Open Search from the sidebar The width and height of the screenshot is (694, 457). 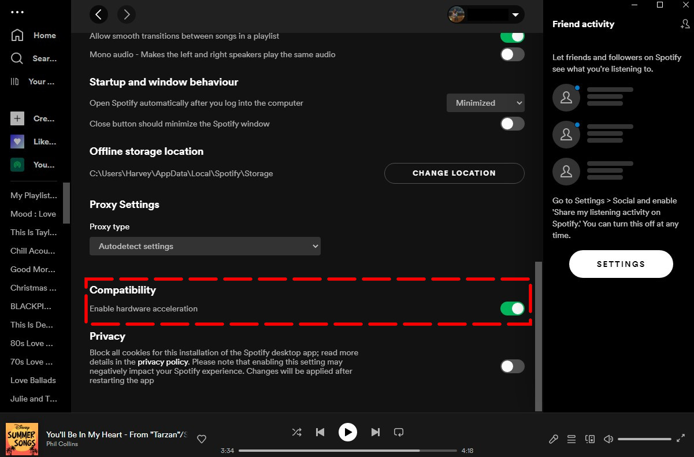coord(35,58)
